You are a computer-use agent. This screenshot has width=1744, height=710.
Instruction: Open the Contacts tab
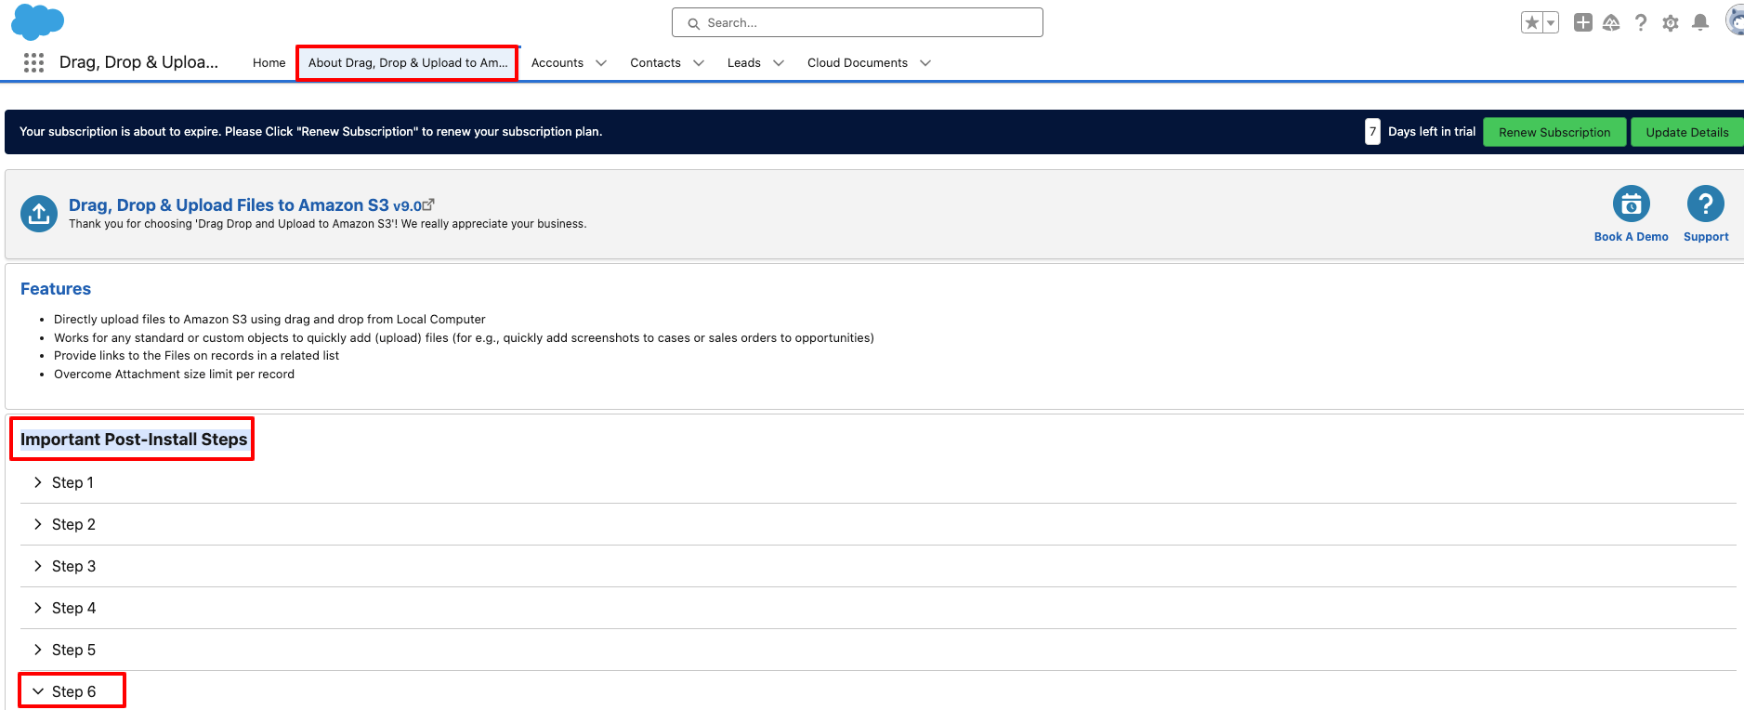[655, 62]
